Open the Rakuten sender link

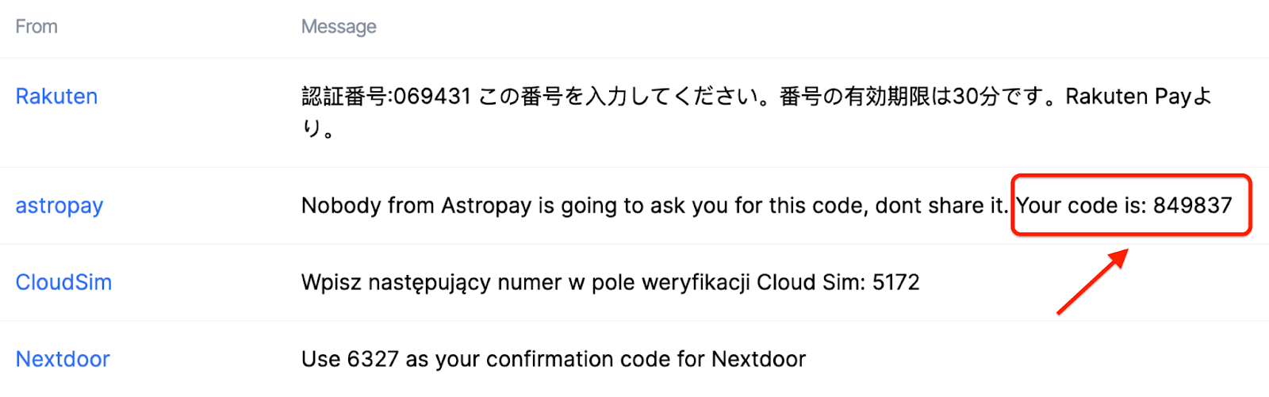tap(56, 97)
